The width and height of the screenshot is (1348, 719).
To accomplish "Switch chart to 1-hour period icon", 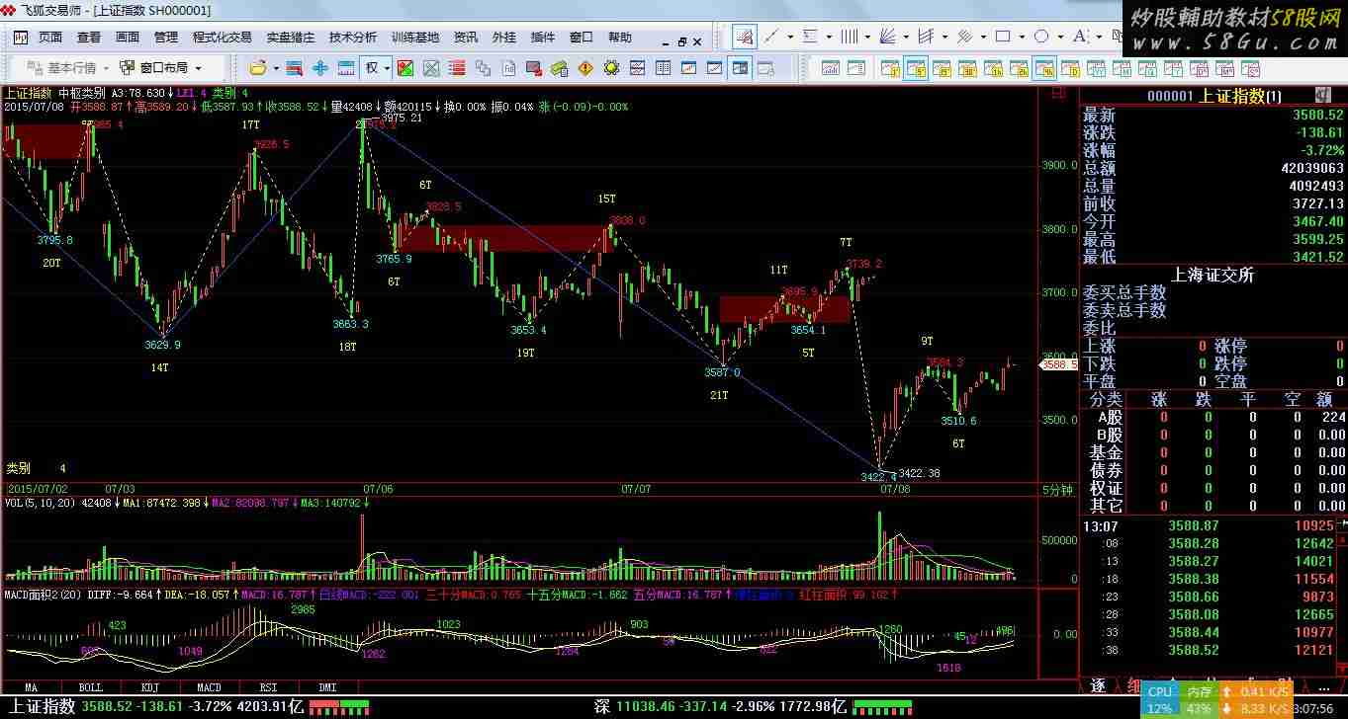I will tap(993, 68).
